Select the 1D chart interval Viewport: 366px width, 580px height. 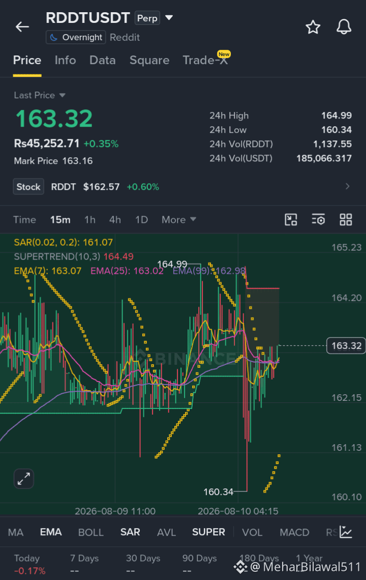pos(142,220)
